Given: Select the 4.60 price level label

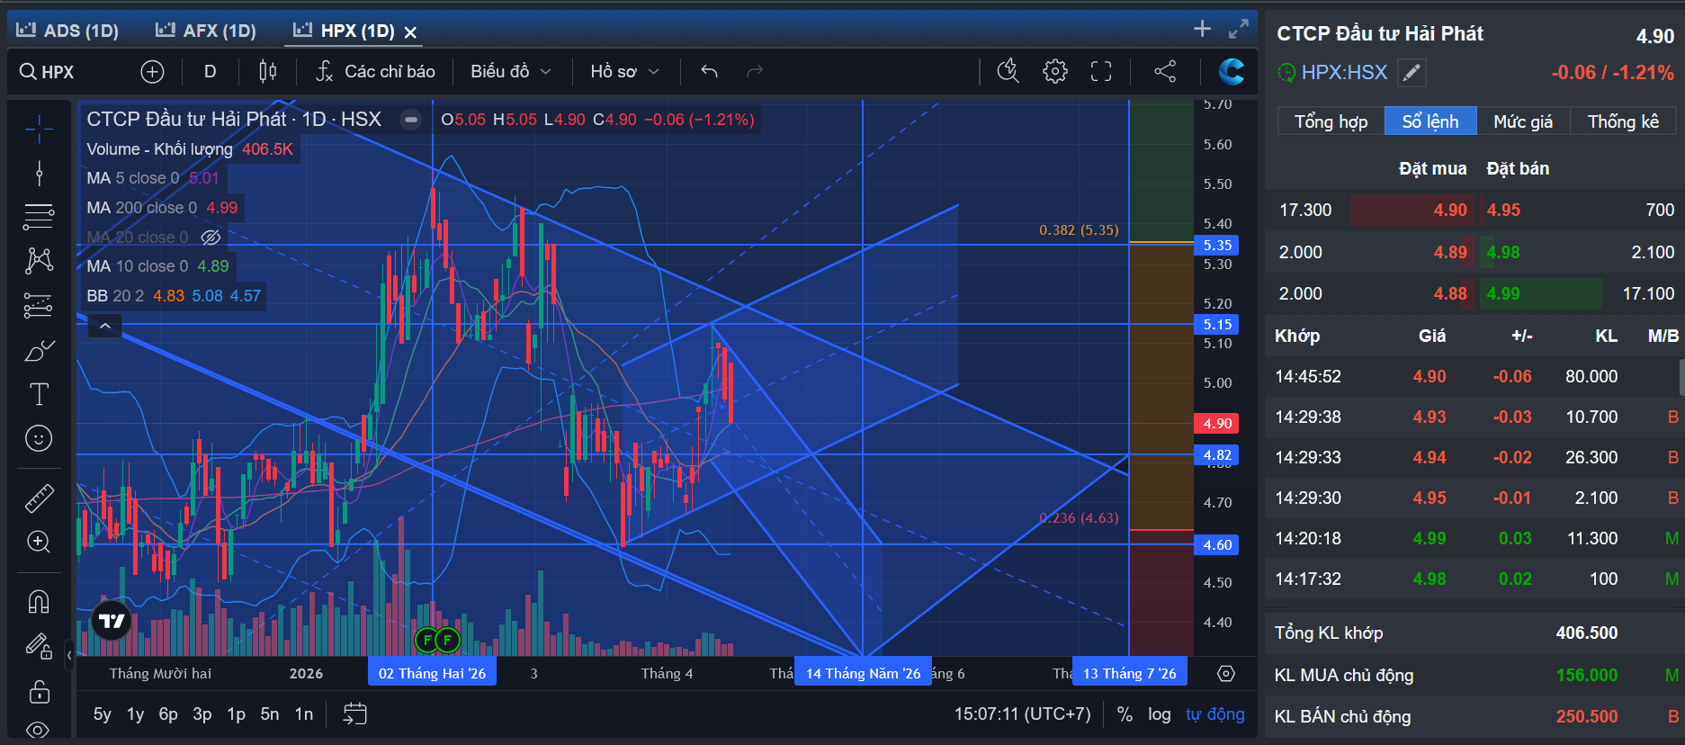Looking at the screenshot, I should pos(1217,544).
